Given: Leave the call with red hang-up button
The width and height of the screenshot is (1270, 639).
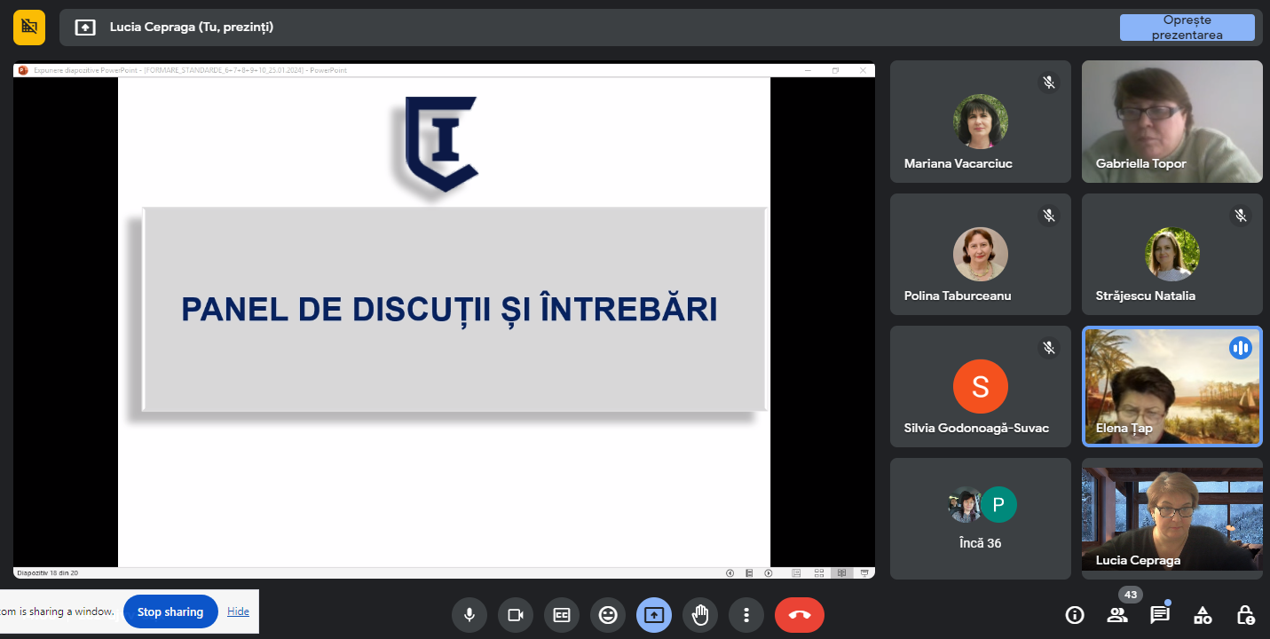Looking at the screenshot, I should [799, 615].
